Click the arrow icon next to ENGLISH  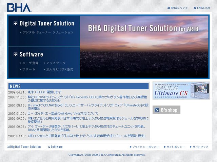point(195,8)
